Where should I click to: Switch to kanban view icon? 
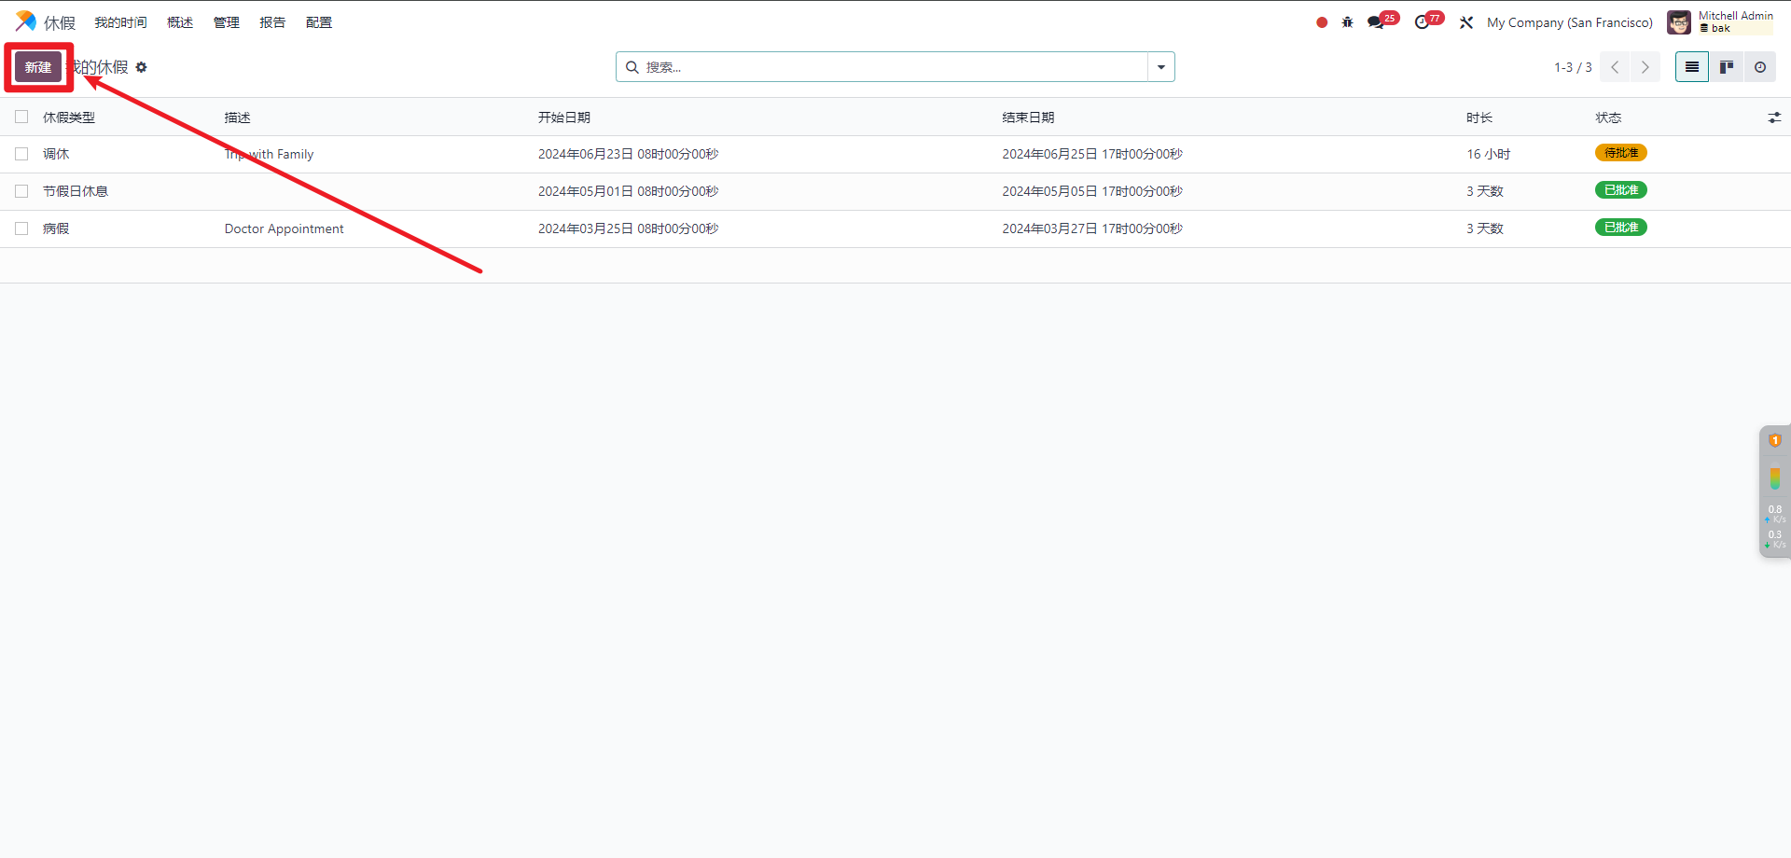[x=1726, y=67]
